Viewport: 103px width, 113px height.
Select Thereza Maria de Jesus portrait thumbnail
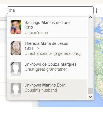pyautogui.click(x=16, y=48)
